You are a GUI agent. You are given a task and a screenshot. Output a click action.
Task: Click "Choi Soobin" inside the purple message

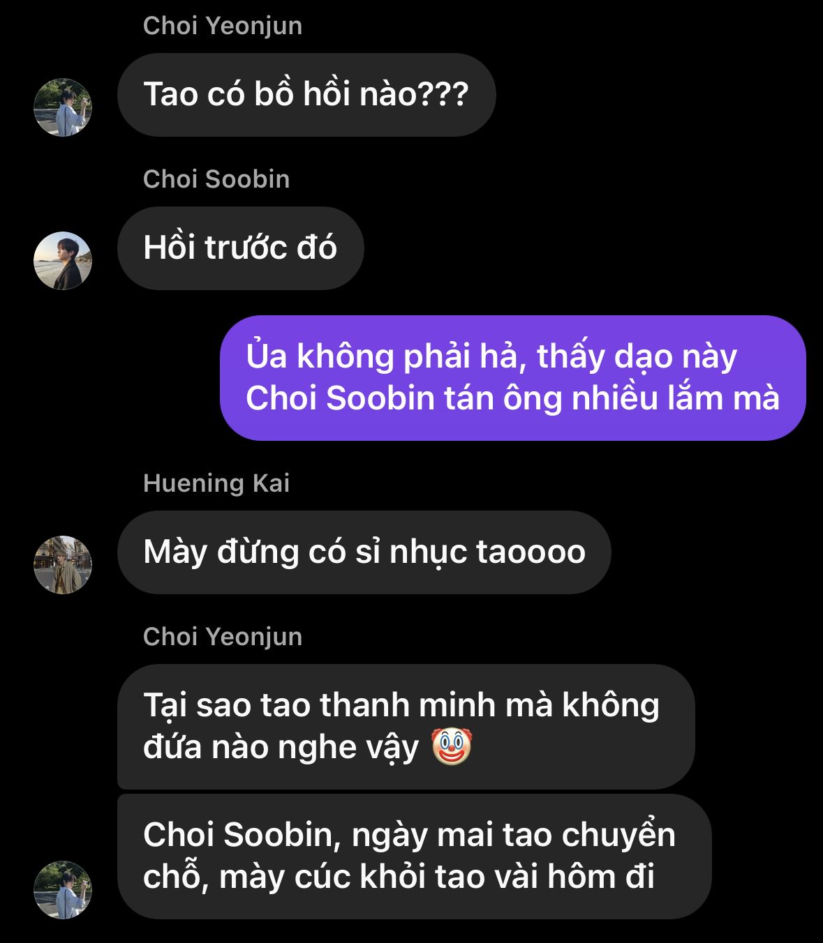click(341, 398)
